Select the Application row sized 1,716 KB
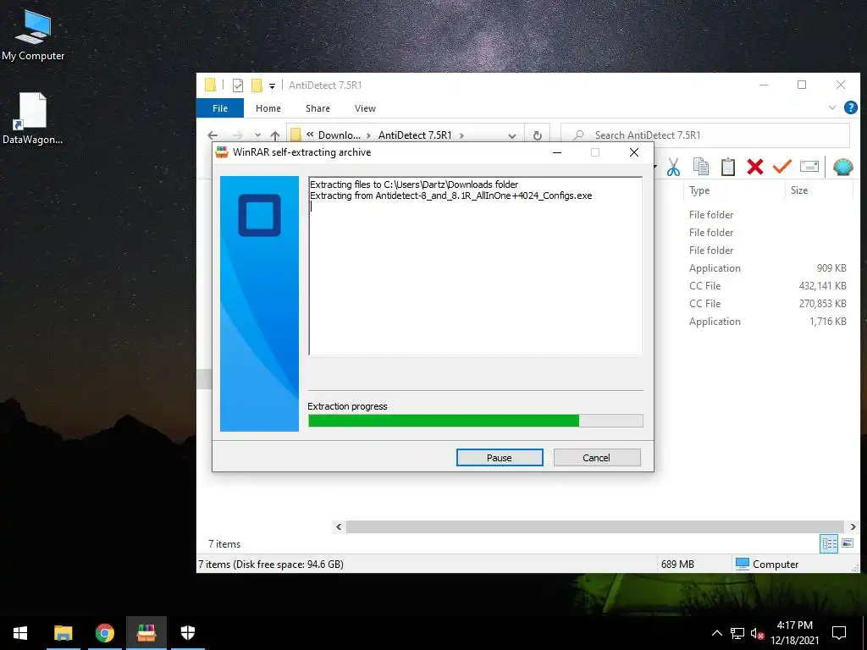Viewport: 867px width, 650px height. pyautogui.click(x=767, y=321)
